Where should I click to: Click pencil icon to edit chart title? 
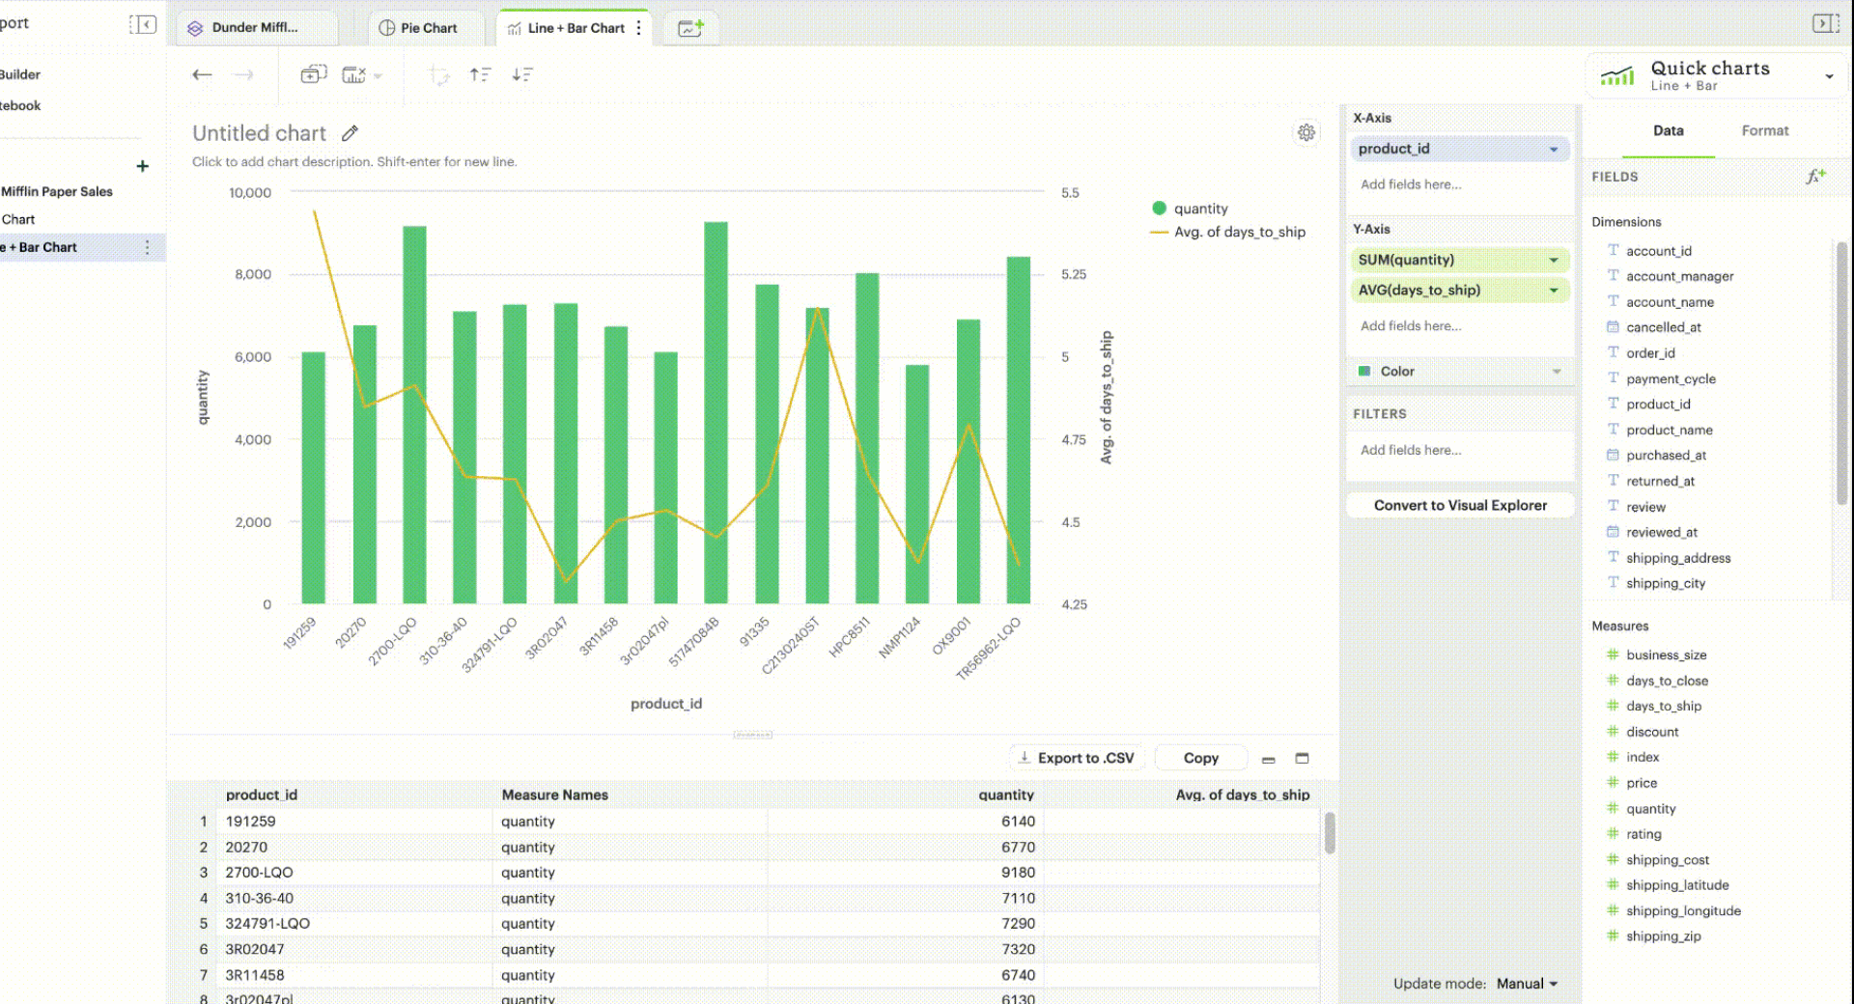pos(351,133)
